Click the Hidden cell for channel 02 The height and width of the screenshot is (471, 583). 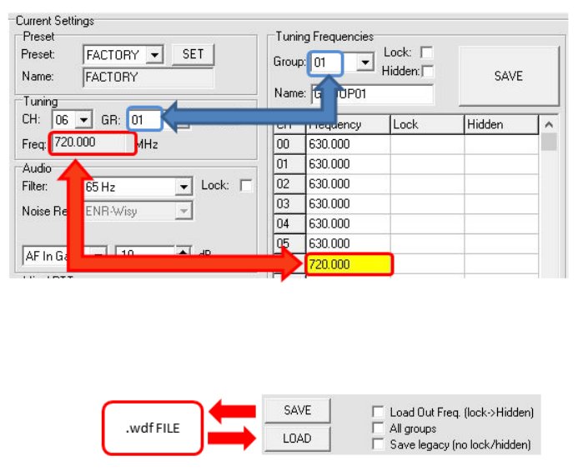coord(501,184)
